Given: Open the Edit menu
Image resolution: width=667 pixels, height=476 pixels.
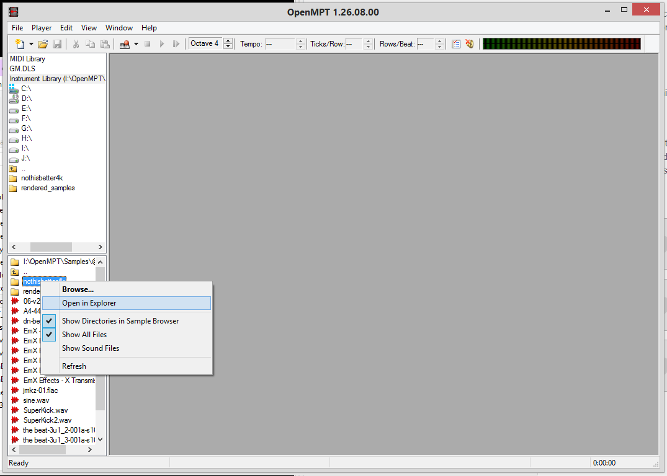Looking at the screenshot, I should click(x=66, y=28).
